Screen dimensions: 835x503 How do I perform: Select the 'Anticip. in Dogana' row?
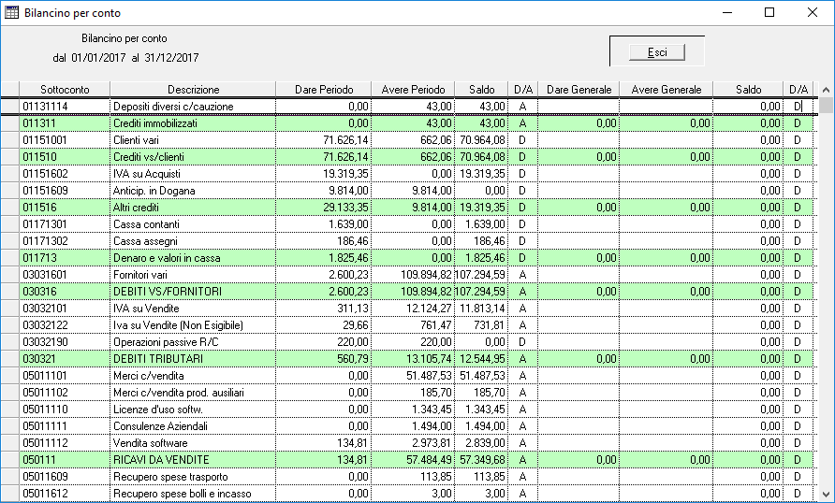[x=417, y=191]
